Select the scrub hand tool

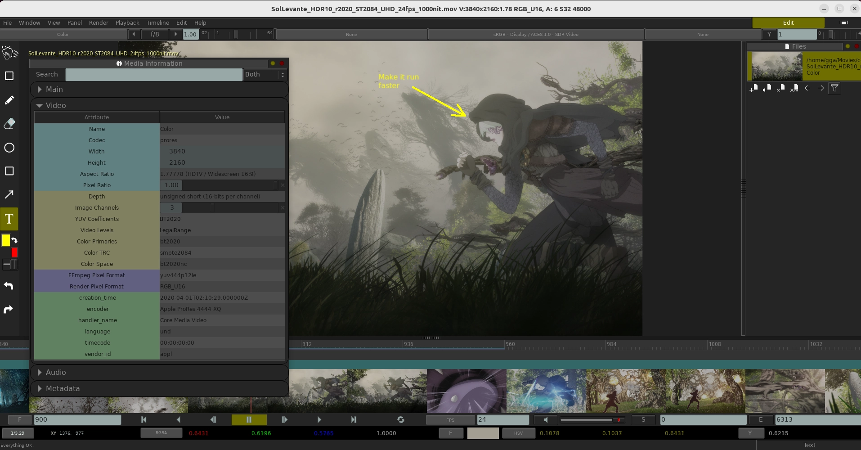click(9, 53)
